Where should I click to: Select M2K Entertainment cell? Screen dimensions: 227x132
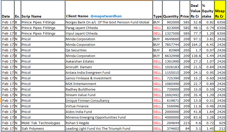[x=109, y=84]
